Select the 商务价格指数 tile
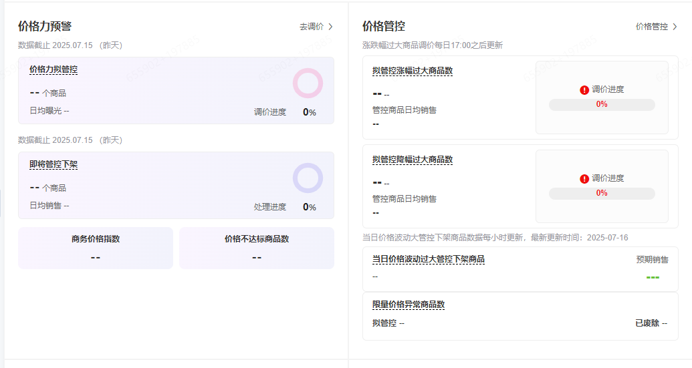This screenshot has height=368, width=692. click(x=96, y=248)
